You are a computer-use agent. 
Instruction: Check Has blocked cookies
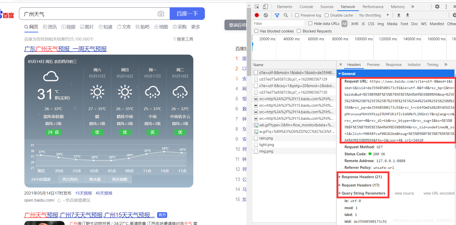[x=256, y=31]
